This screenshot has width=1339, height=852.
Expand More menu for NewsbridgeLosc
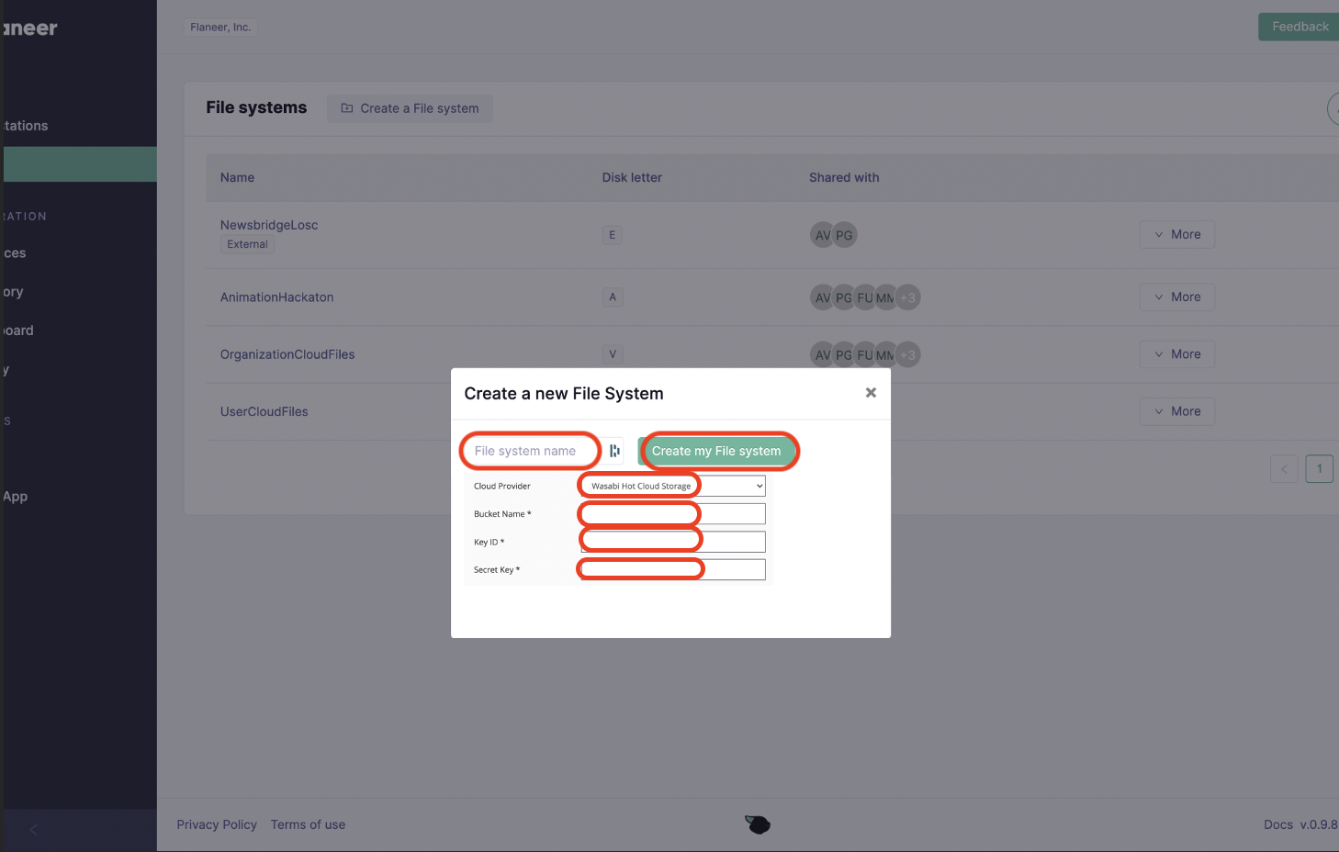1177,235
